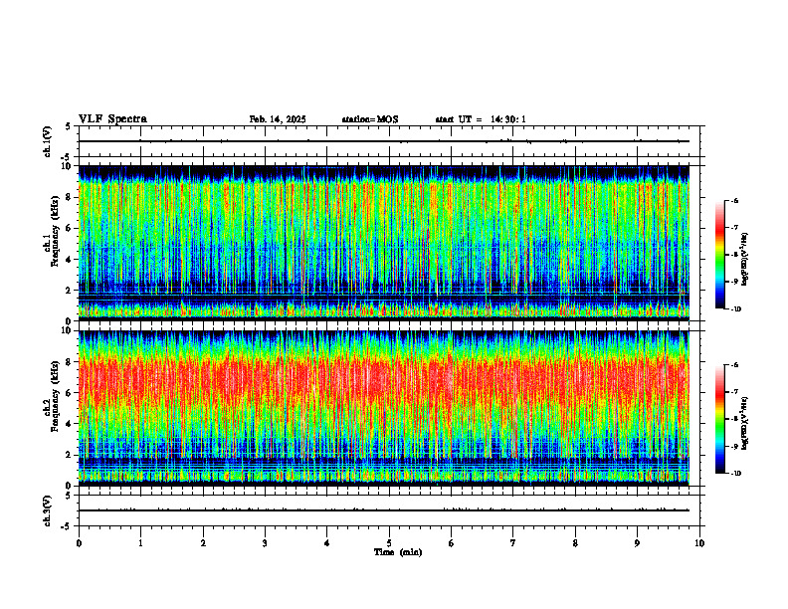Viewport: 788px width, 609px height.
Task: Click the ch.1 voltage waveform trace
Action: 383,141
